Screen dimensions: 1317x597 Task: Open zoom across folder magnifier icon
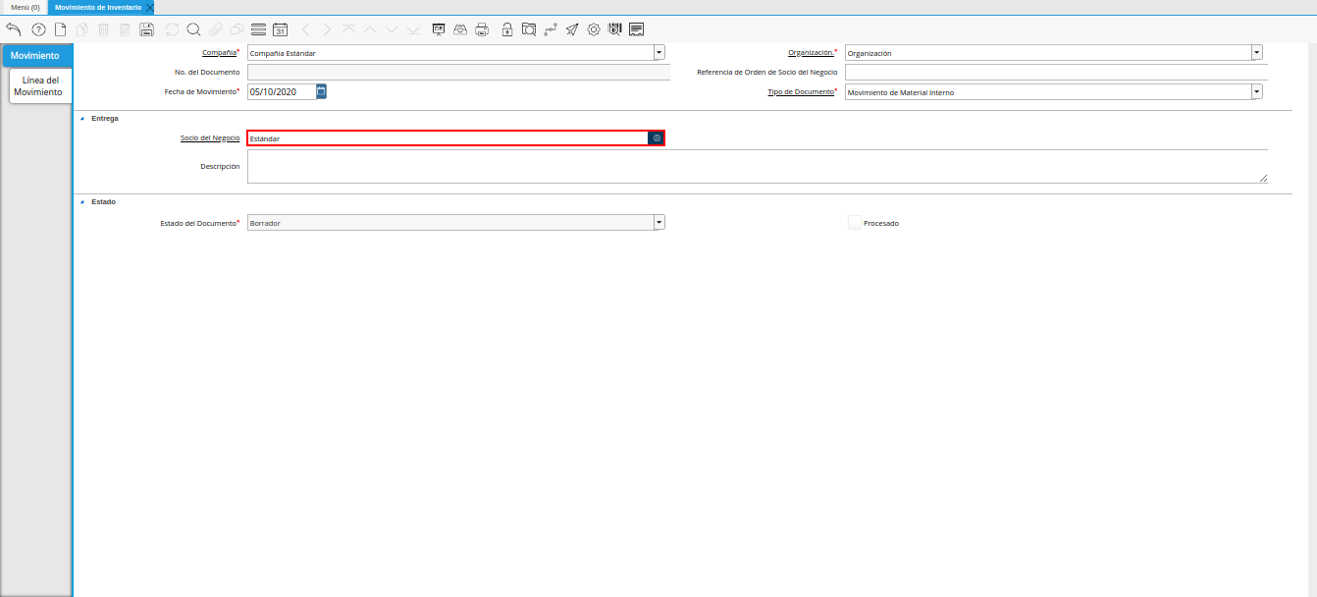pos(529,29)
